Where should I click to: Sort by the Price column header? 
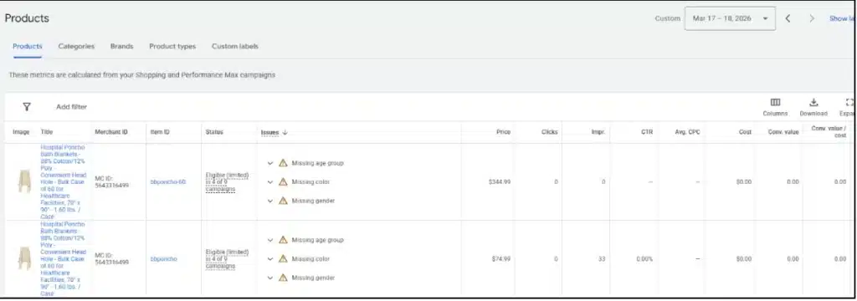(x=503, y=132)
